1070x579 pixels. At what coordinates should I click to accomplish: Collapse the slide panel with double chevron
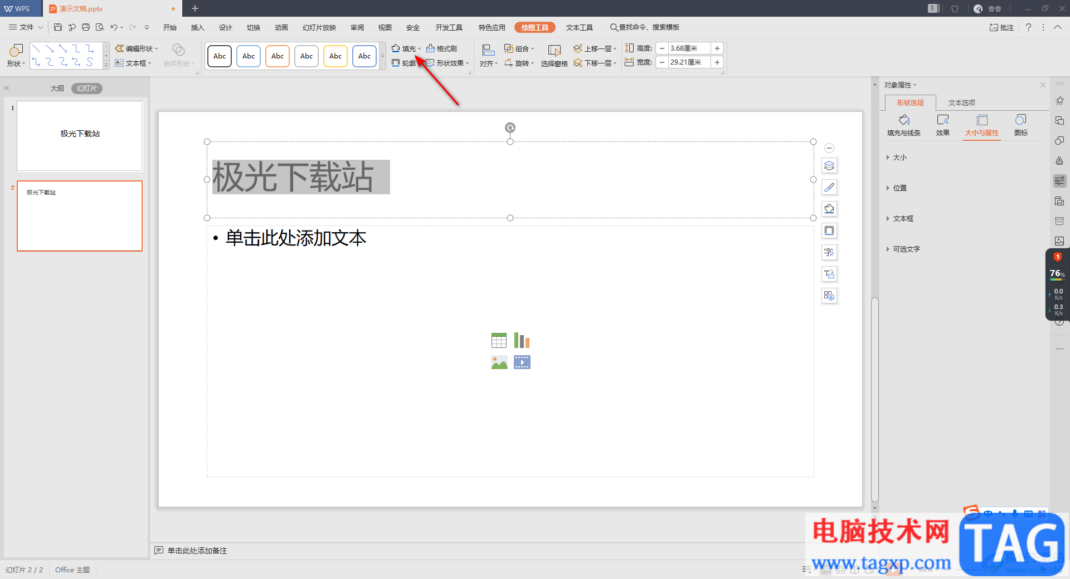[x=7, y=88]
